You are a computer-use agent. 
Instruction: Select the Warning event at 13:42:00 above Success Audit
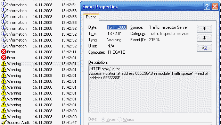[40, 117]
